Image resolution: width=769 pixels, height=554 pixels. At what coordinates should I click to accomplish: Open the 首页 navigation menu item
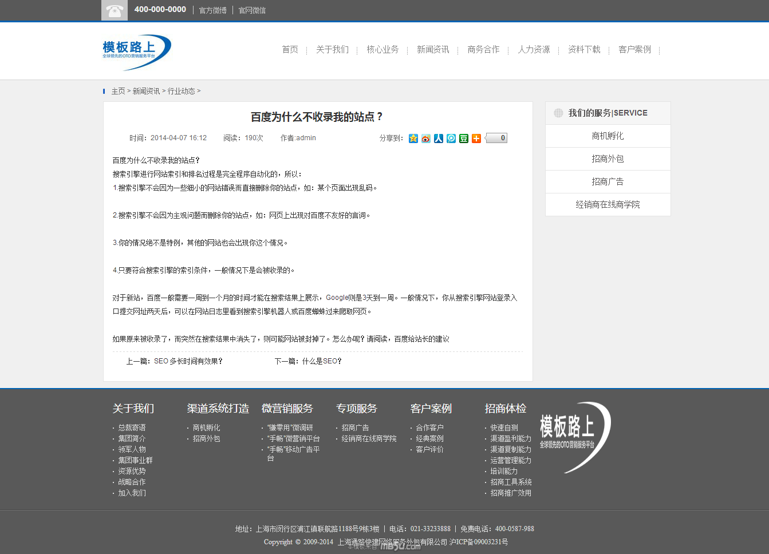click(x=290, y=50)
